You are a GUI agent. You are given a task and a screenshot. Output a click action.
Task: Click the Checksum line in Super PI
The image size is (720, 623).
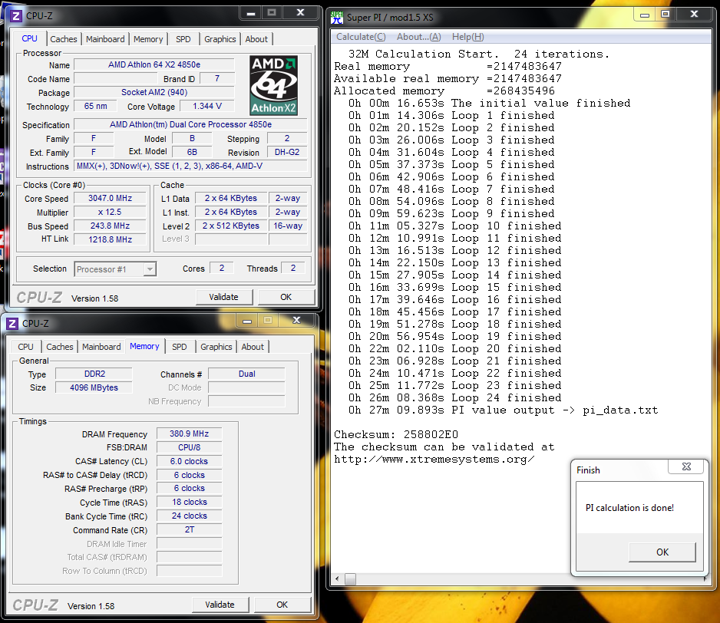click(396, 434)
